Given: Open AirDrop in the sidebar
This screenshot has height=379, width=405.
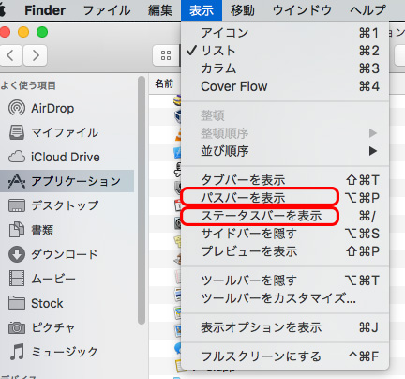Looking at the screenshot, I should 52,108.
